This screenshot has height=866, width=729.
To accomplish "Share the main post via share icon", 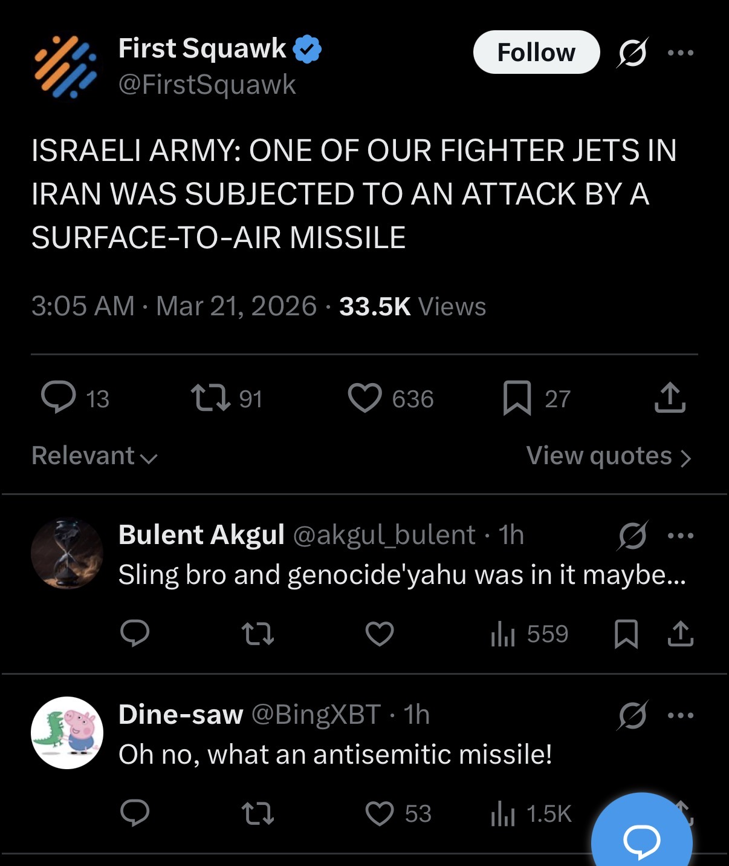I will coord(670,398).
